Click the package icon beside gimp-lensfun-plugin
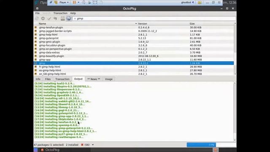The image size is (270, 152). [35, 27]
